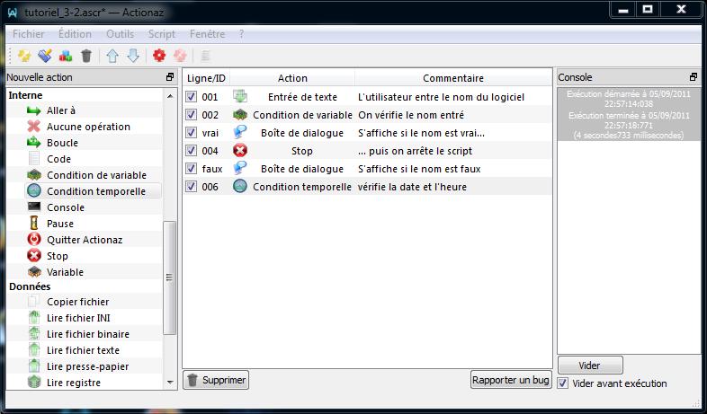707x414 pixels.
Task: Click Rapporter un bug button
Action: (510, 380)
